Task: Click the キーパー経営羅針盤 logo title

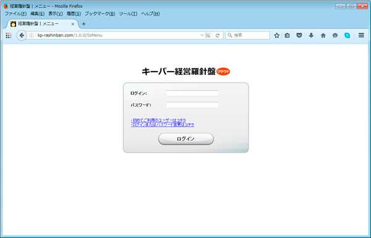Action: tap(179, 72)
